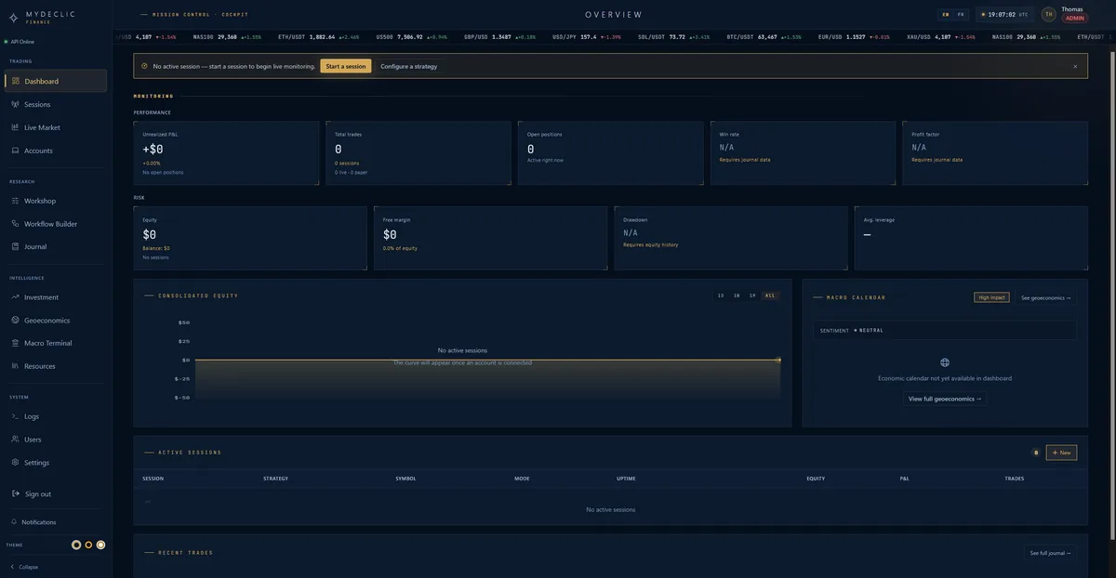Click the STRATEGY column header
This screenshot has width=1116, height=578.
(276, 479)
